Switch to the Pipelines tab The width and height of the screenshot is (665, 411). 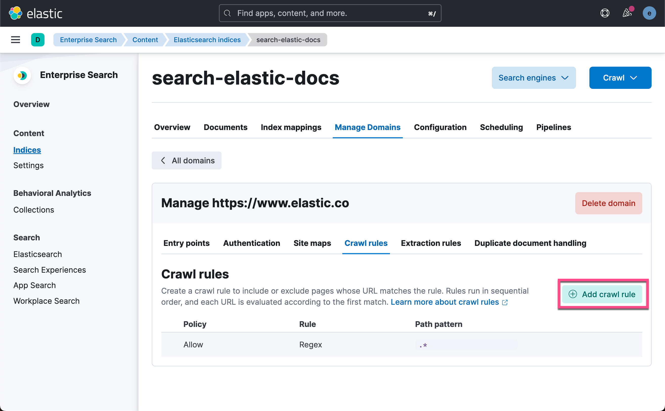coord(553,127)
